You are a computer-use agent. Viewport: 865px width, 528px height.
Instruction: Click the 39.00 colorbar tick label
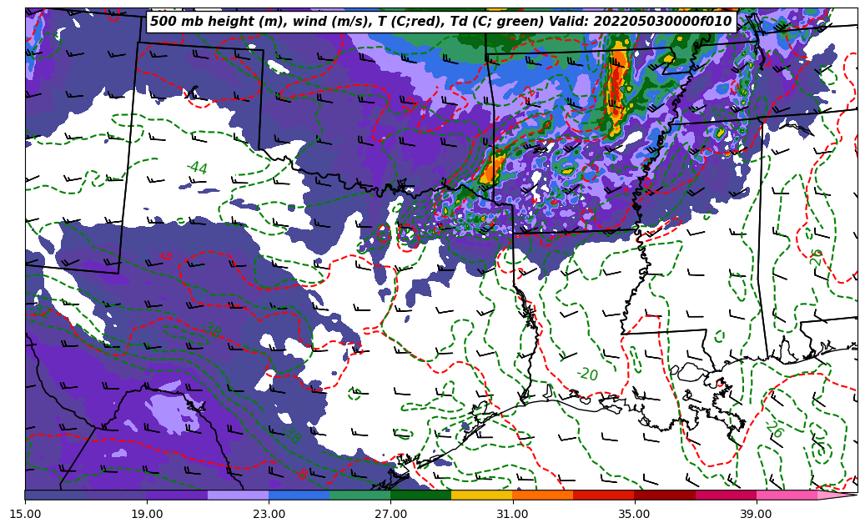point(756,514)
